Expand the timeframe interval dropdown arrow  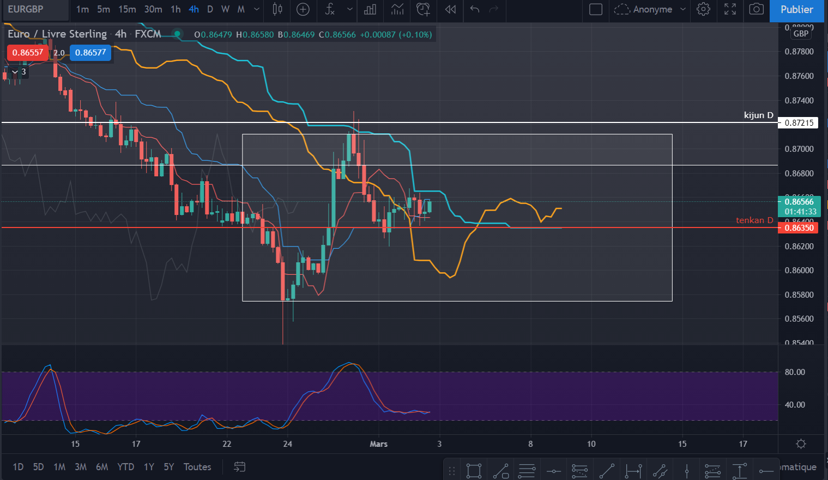257,9
